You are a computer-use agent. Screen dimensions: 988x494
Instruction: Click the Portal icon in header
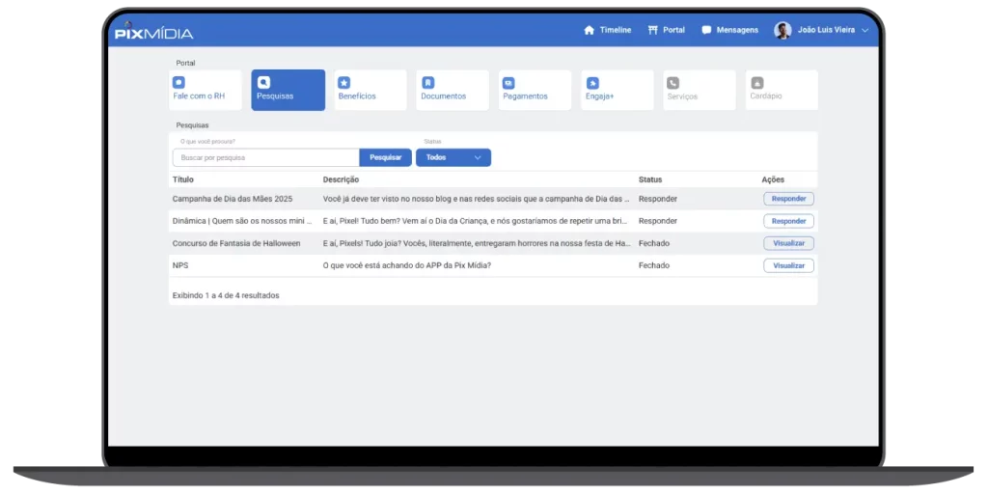point(653,30)
